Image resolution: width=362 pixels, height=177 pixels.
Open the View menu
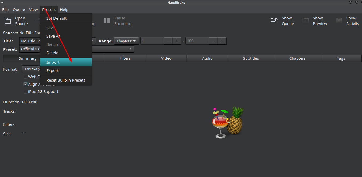pyautogui.click(x=33, y=10)
